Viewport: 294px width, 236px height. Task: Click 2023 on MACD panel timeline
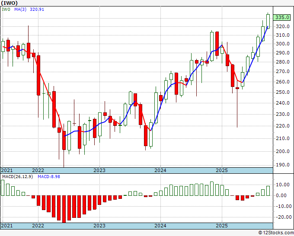click(x=99, y=226)
